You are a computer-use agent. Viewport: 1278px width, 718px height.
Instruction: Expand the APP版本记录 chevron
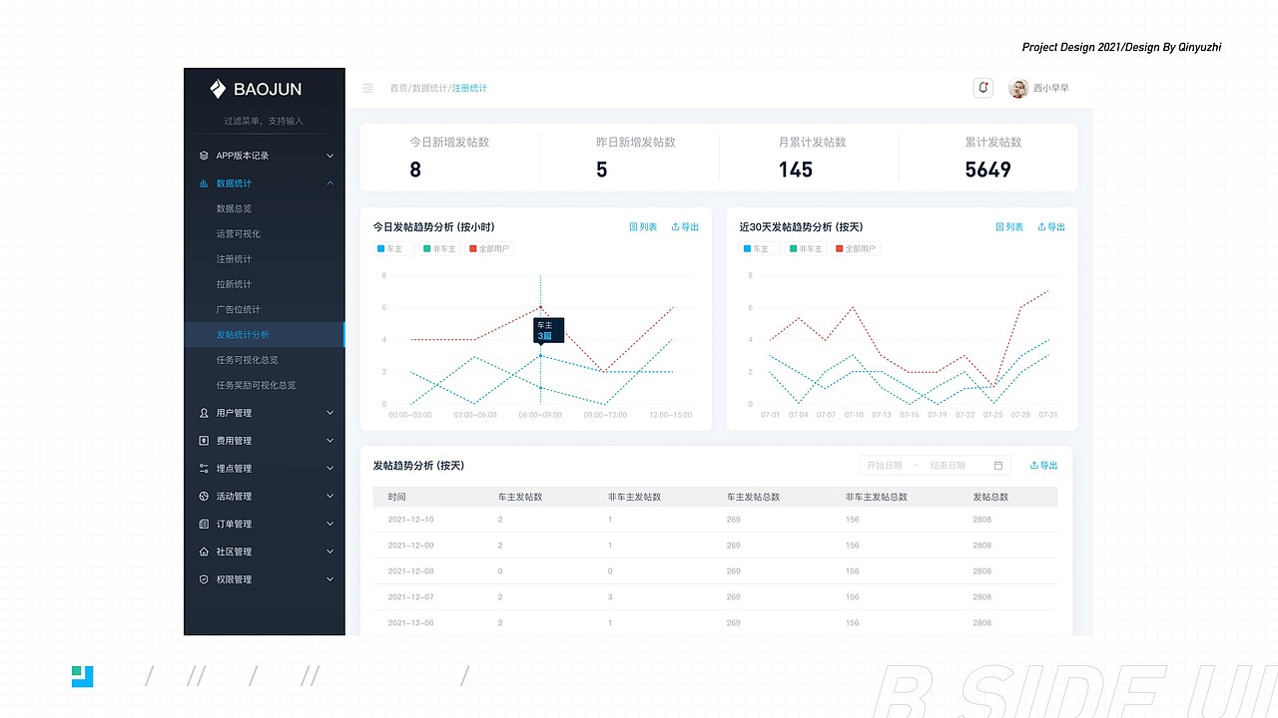[x=329, y=156]
